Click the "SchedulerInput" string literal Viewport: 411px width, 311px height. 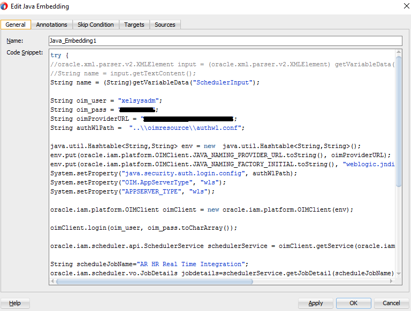(x=223, y=82)
